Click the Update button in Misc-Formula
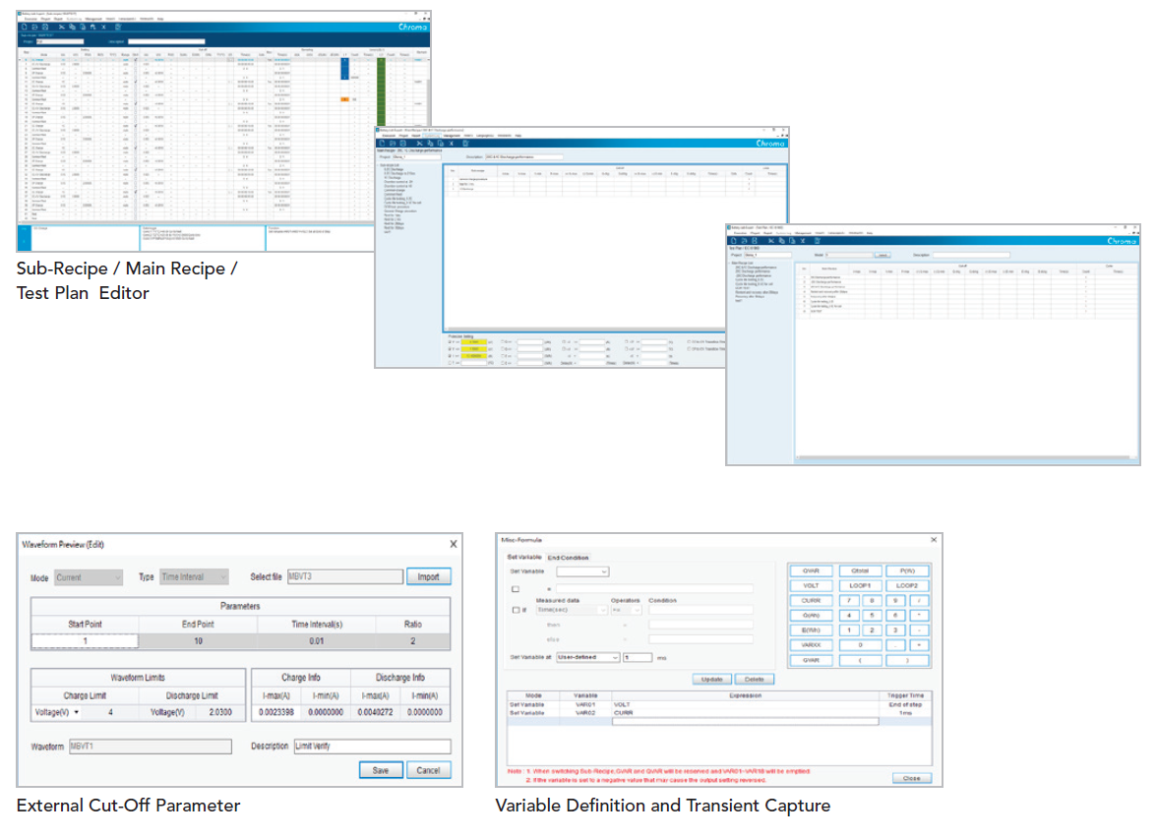 [x=712, y=679]
